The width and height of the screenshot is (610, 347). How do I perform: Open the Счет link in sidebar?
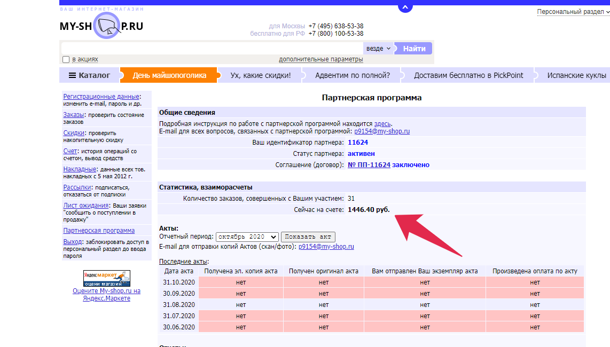click(70, 151)
